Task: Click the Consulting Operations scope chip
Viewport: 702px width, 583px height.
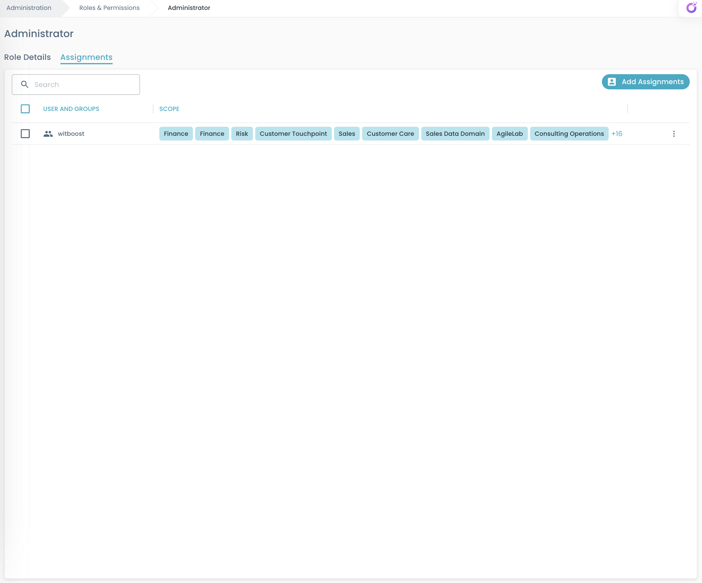Action: [569, 133]
